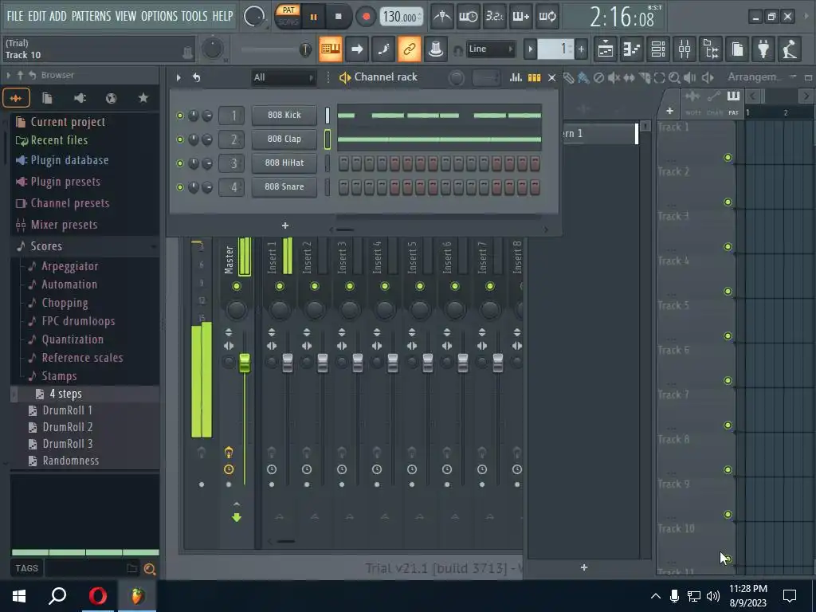Viewport: 816px width, 612px height.
Task: Open the playlist view icon
Action: [606, 49]
